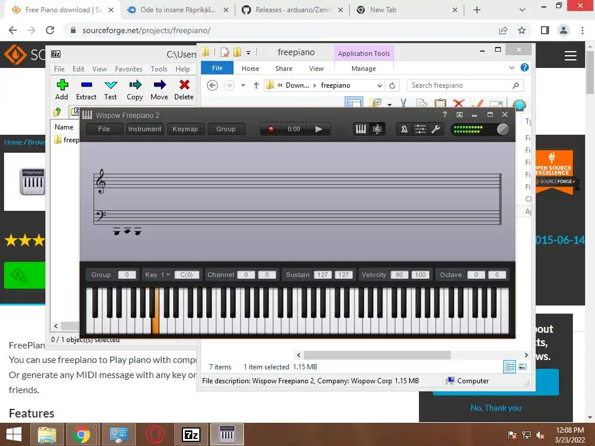
Task: Open Opera from the taskbar
Action: click(x=155, y=434)
